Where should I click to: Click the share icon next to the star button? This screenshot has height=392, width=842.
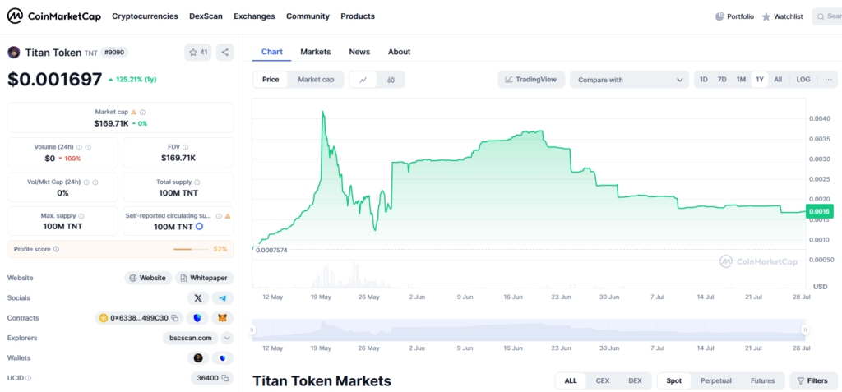[x=225, y=52]
